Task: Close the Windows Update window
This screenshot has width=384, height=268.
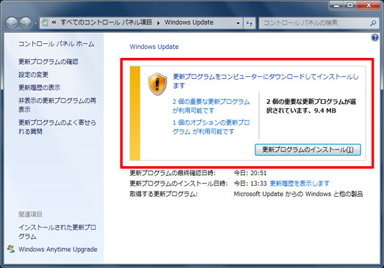Action: [369, 5]
